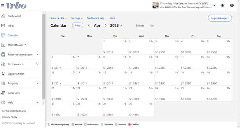Screen dimensions: 240x128
Task: Click the Performance bar chart icon
Action: 3,64
